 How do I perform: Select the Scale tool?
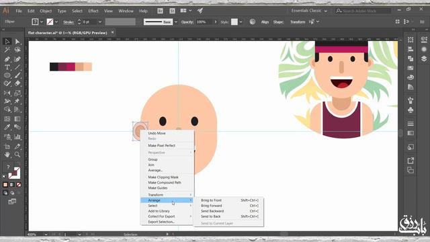[17, 93]
